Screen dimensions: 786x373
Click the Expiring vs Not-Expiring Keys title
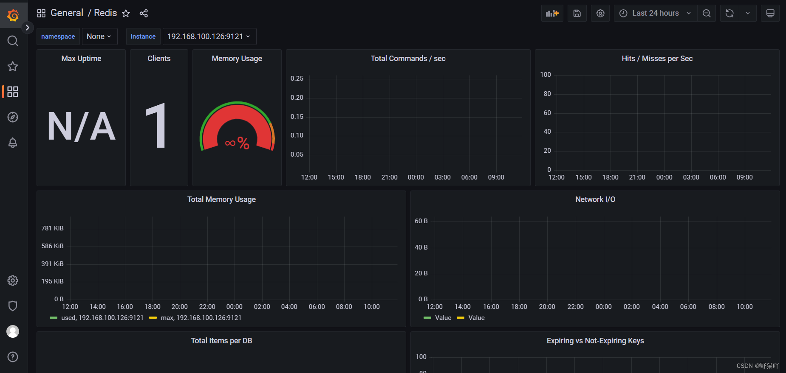[x=595, y=341]
